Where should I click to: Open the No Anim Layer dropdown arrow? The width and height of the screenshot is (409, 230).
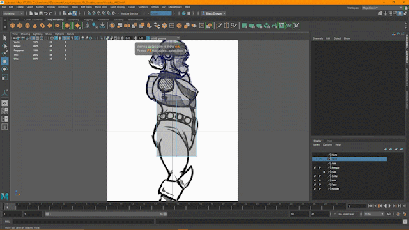point(335,214)
